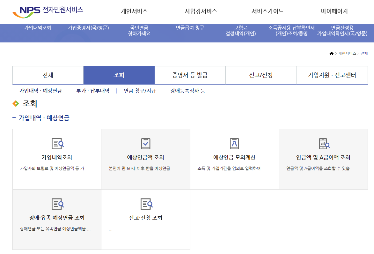Open 예상연금 모의계산 via its ID card icon
374x254 pixels.
click(x=234, y=143)
